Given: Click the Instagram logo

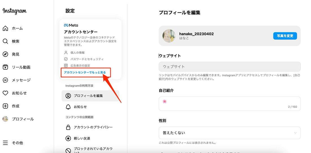Looking at the screenshot, I should (14, 11).
